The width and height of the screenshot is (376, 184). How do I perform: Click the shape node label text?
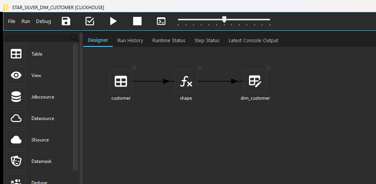pyautogui.click(x=186, y=98)
